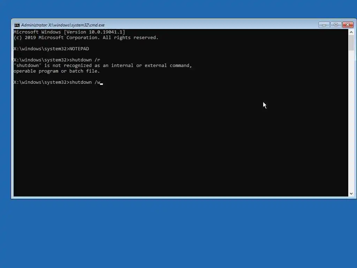
Task: Click the current 'shutdown /w' prompt line
Action: tap(58, 82)
